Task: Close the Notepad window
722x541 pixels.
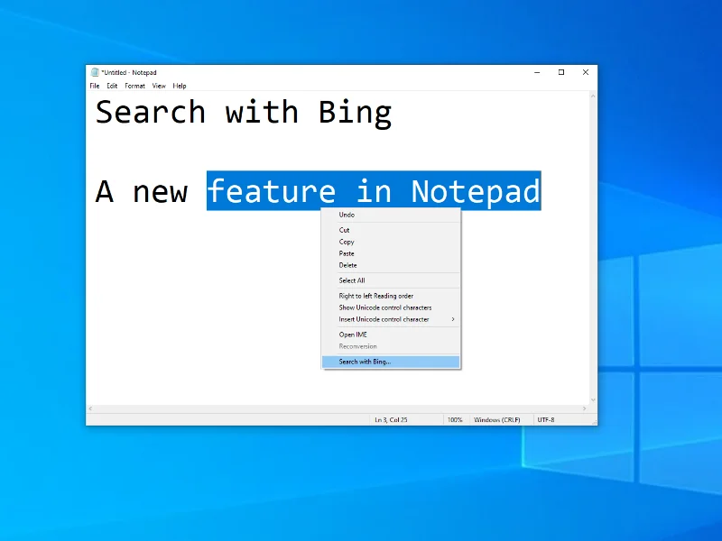Action: pos(586,72)
